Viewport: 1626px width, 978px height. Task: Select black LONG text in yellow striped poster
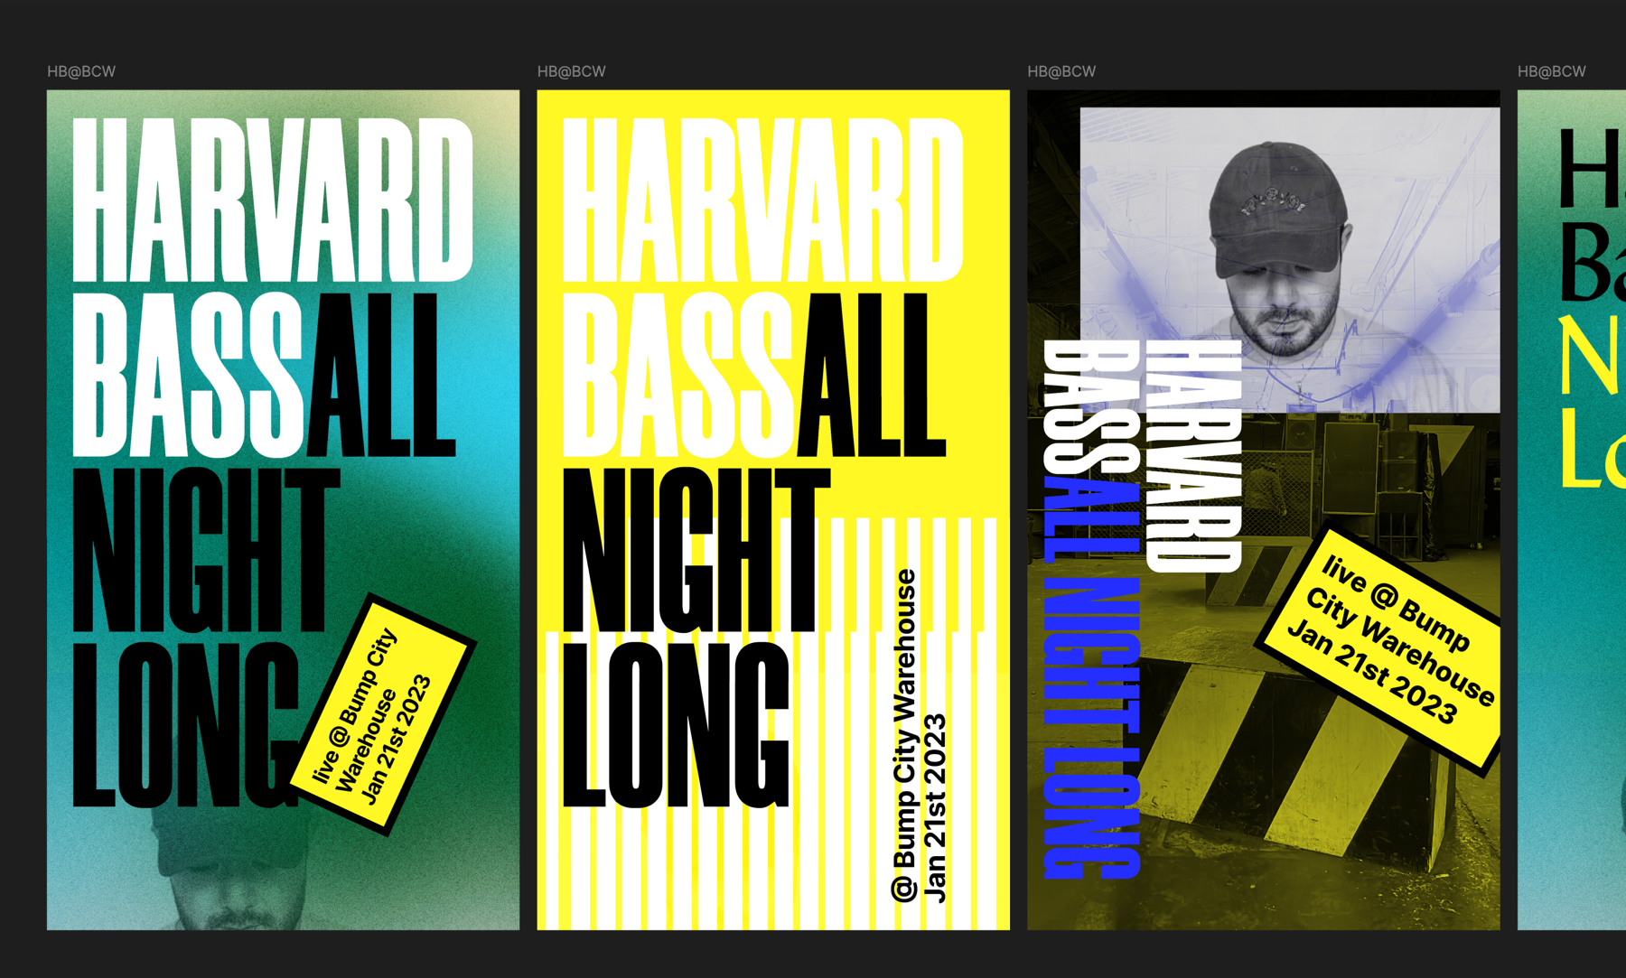pos(677,724)
